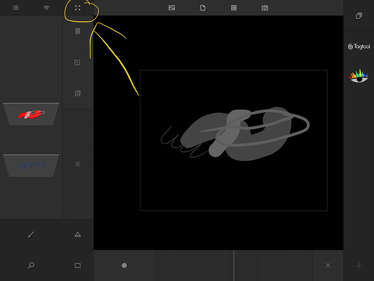This screenshot has height=281, width=374.
Task: Open the grid view icon
Action: 234,8
